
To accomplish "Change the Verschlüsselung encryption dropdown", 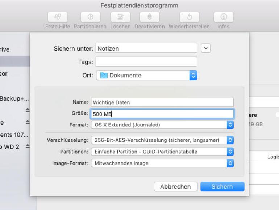I will (162, 140).
